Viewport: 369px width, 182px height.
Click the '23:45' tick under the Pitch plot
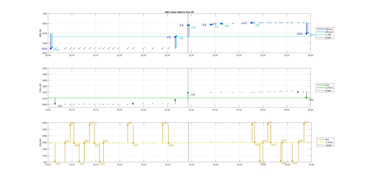point(239,110)
